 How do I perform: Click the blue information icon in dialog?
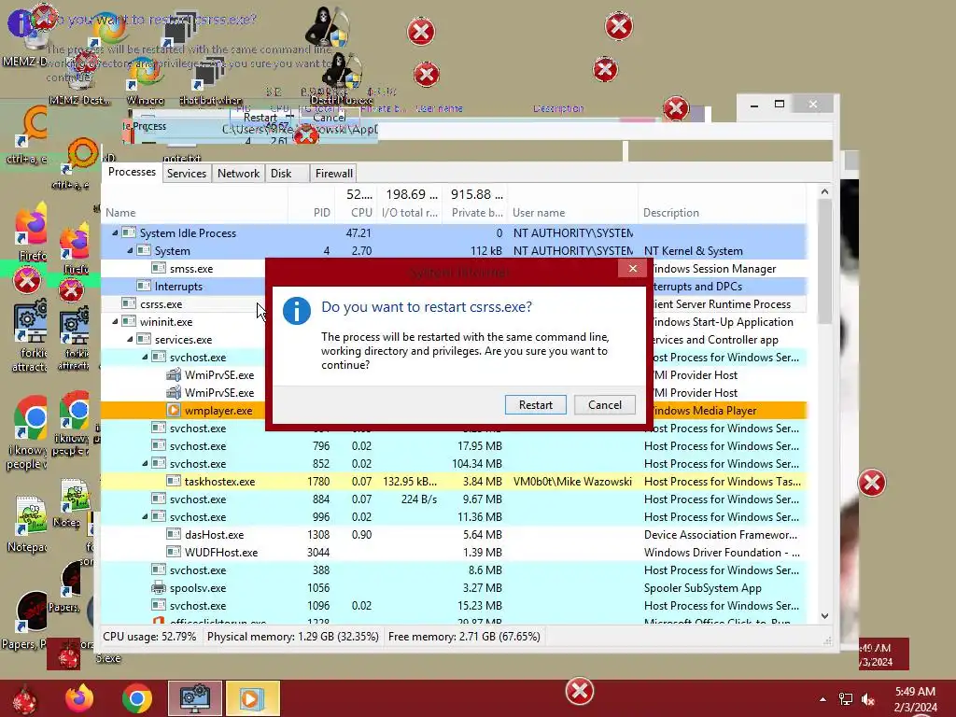(297, 310)
